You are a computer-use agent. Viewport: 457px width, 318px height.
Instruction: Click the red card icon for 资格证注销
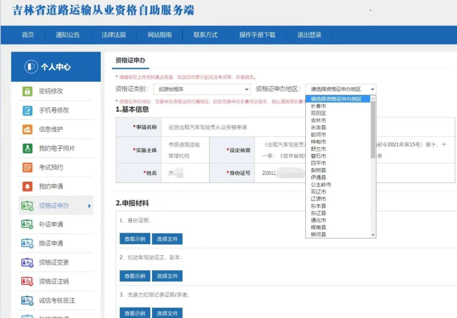coord(27,282)
